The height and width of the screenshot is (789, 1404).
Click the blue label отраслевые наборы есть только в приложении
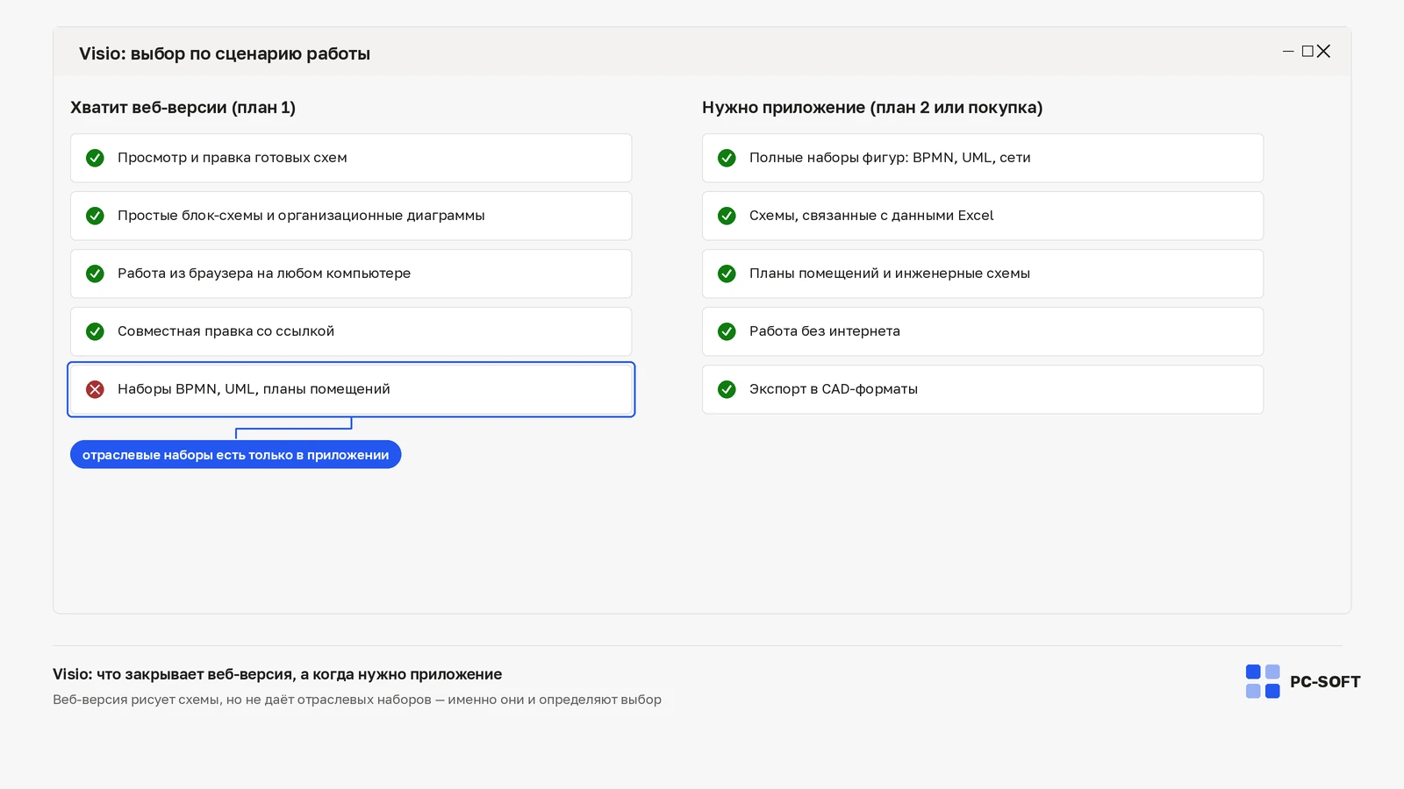point(235,454)
